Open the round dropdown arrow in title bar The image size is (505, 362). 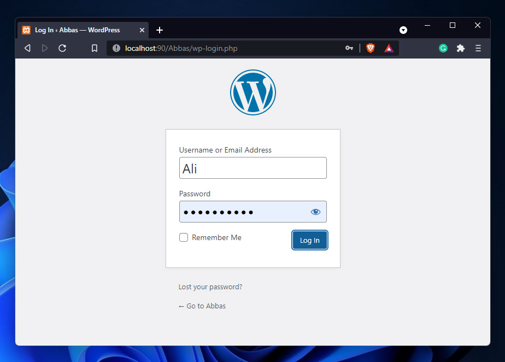tap(403, 30)
